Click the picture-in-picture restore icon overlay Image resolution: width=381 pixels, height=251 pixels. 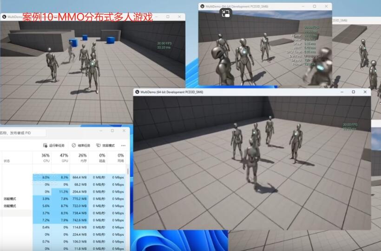pyautogui.click(x=225, y=13)
